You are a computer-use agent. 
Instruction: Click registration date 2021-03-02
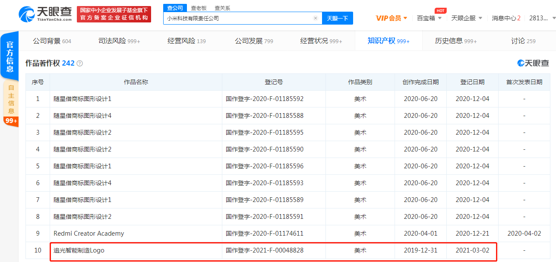point(472,250)
